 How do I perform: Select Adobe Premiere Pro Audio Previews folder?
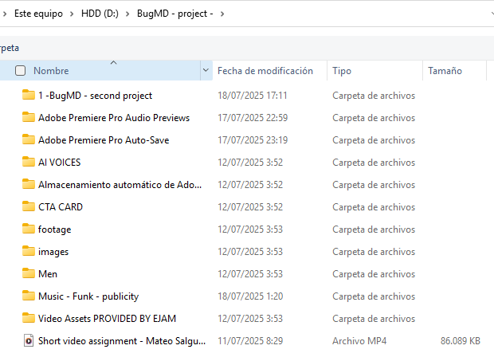tap(114, 117)
